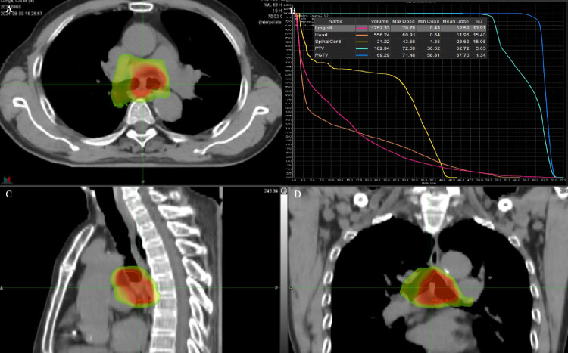
Task: Click Heart max dose value 60.91
Action: point(408,35)
